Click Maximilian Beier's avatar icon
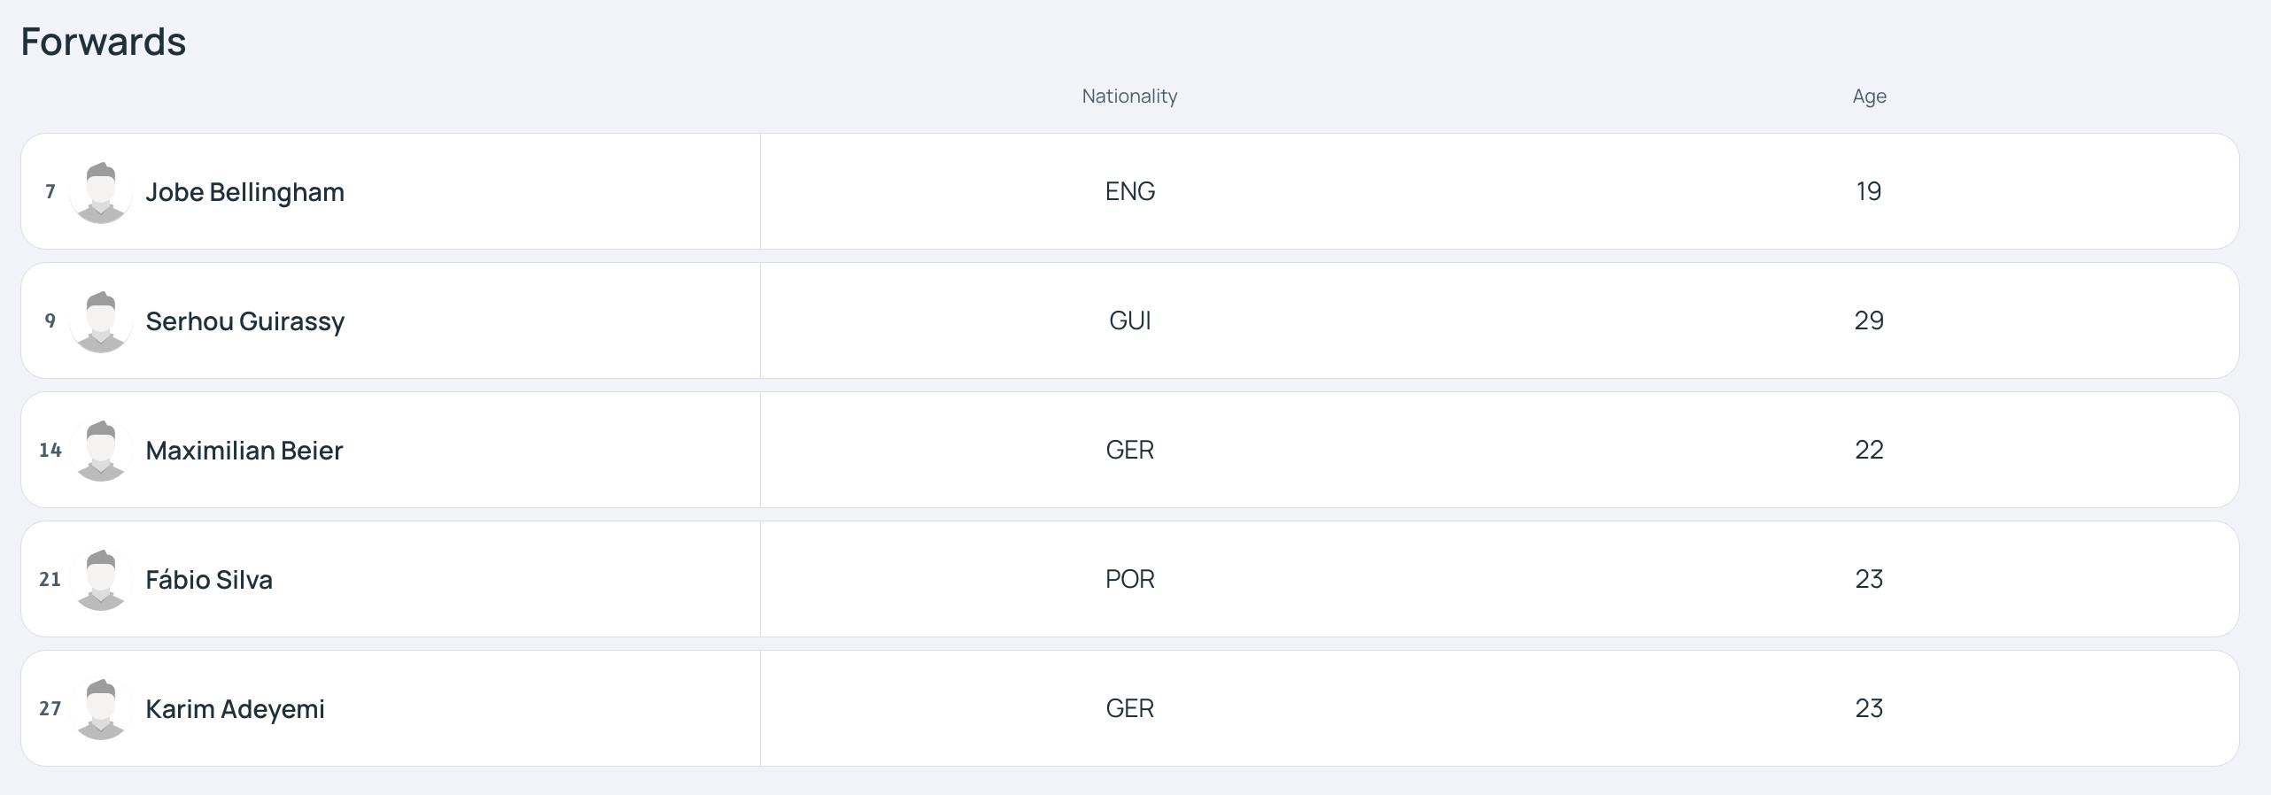Image resolution: width=2271 pixels, height=795 pixels. click(101, 451)
